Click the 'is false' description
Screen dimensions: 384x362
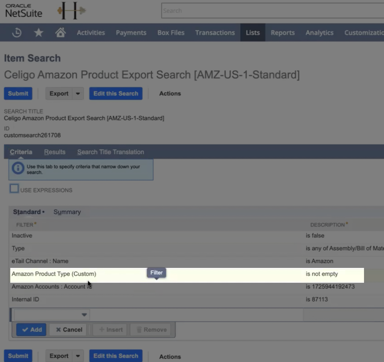pos(315,236)
